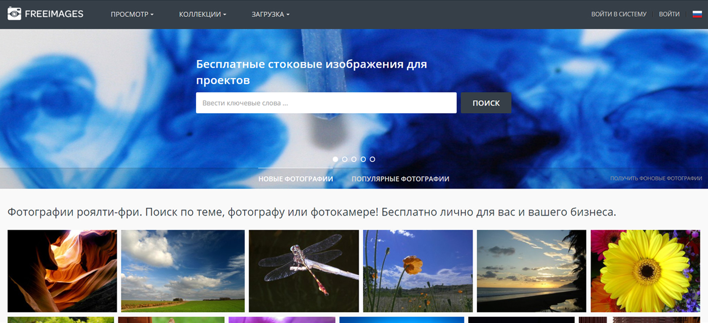Open the yellow daisy flower thumbnail

pos(649,271)
